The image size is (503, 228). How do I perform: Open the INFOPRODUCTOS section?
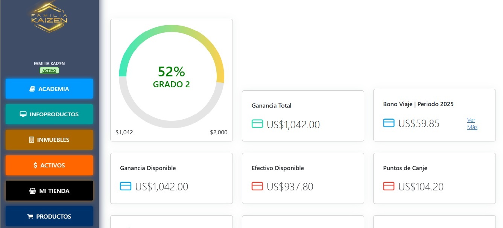pos(49,114)
